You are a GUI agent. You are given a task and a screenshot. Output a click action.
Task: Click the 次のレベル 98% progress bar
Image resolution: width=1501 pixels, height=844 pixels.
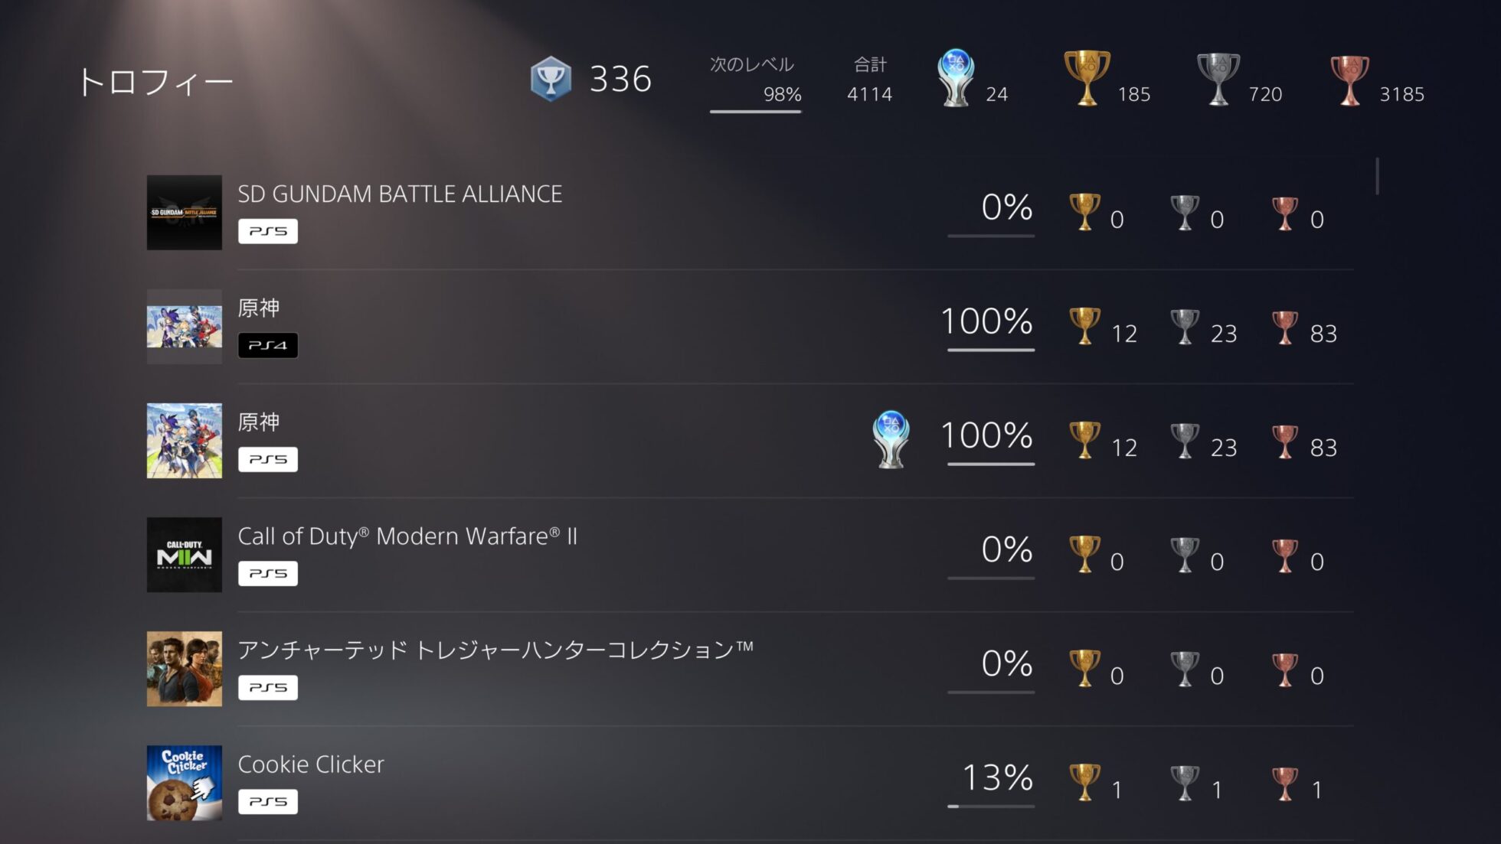(x=755, y=112)
